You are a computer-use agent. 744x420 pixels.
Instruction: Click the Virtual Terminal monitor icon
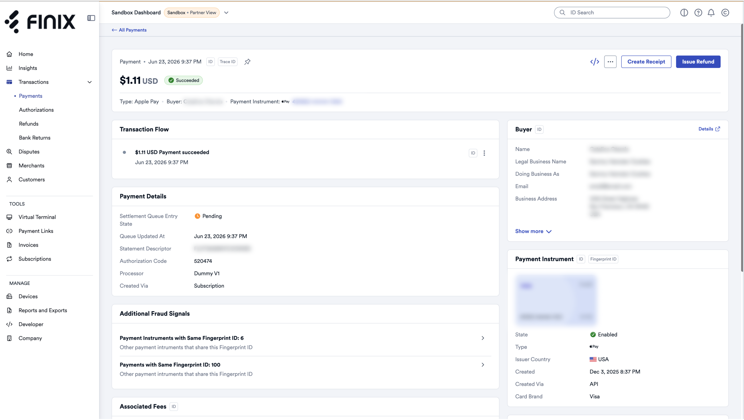(9, 217)
